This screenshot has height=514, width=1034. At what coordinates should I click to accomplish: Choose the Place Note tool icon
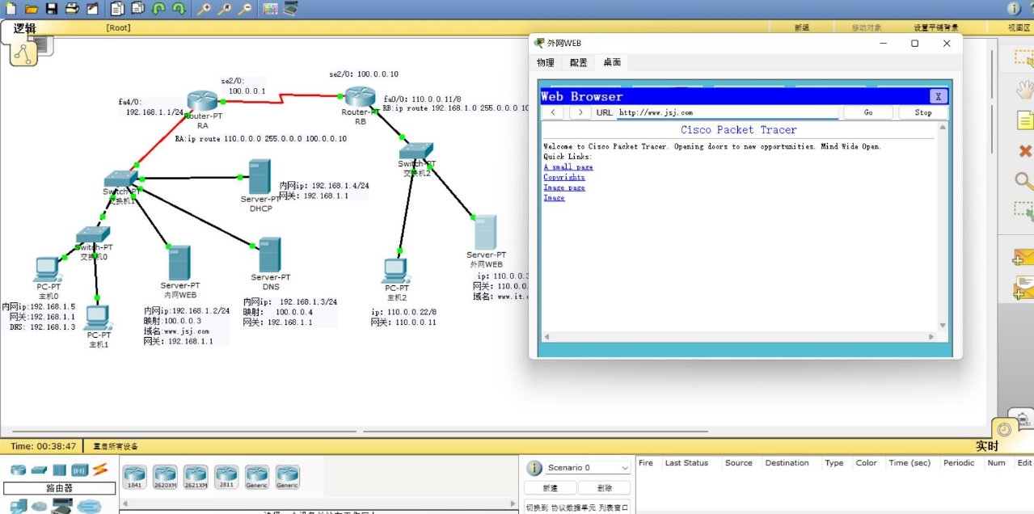click(1024, 120)
